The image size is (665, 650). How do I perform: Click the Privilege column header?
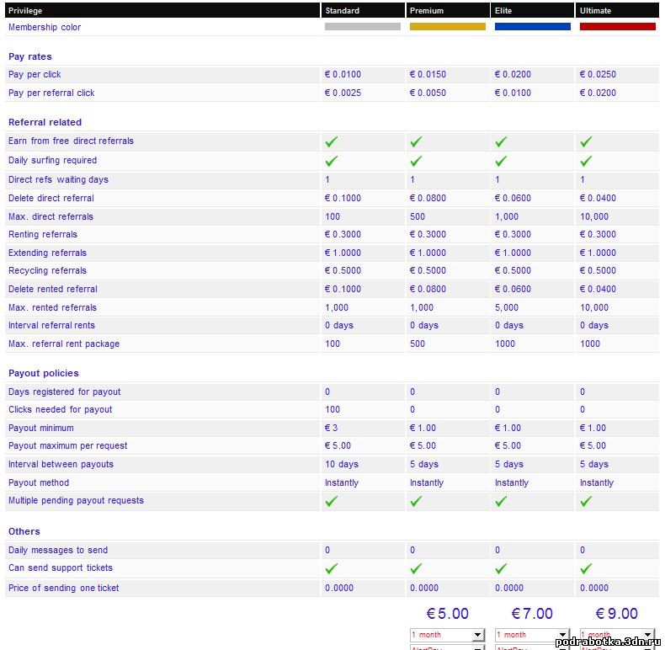coord(162,11)
